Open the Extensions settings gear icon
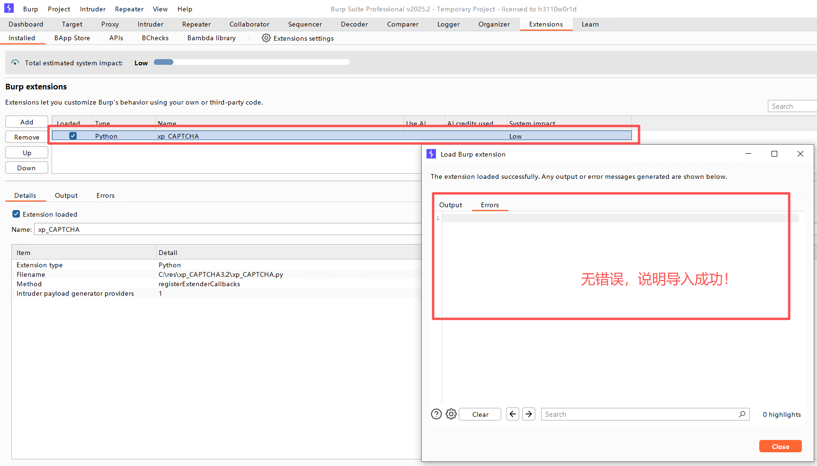817x466 pixels. coord(266,38)
